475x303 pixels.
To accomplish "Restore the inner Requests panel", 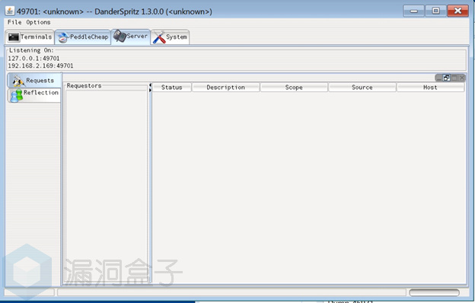I will (447, 78).
